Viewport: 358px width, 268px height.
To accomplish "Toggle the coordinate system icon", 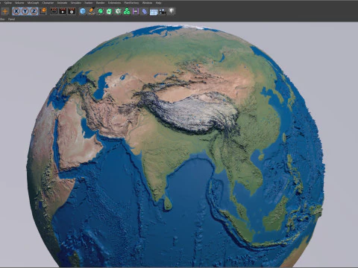I will point(43,11).
